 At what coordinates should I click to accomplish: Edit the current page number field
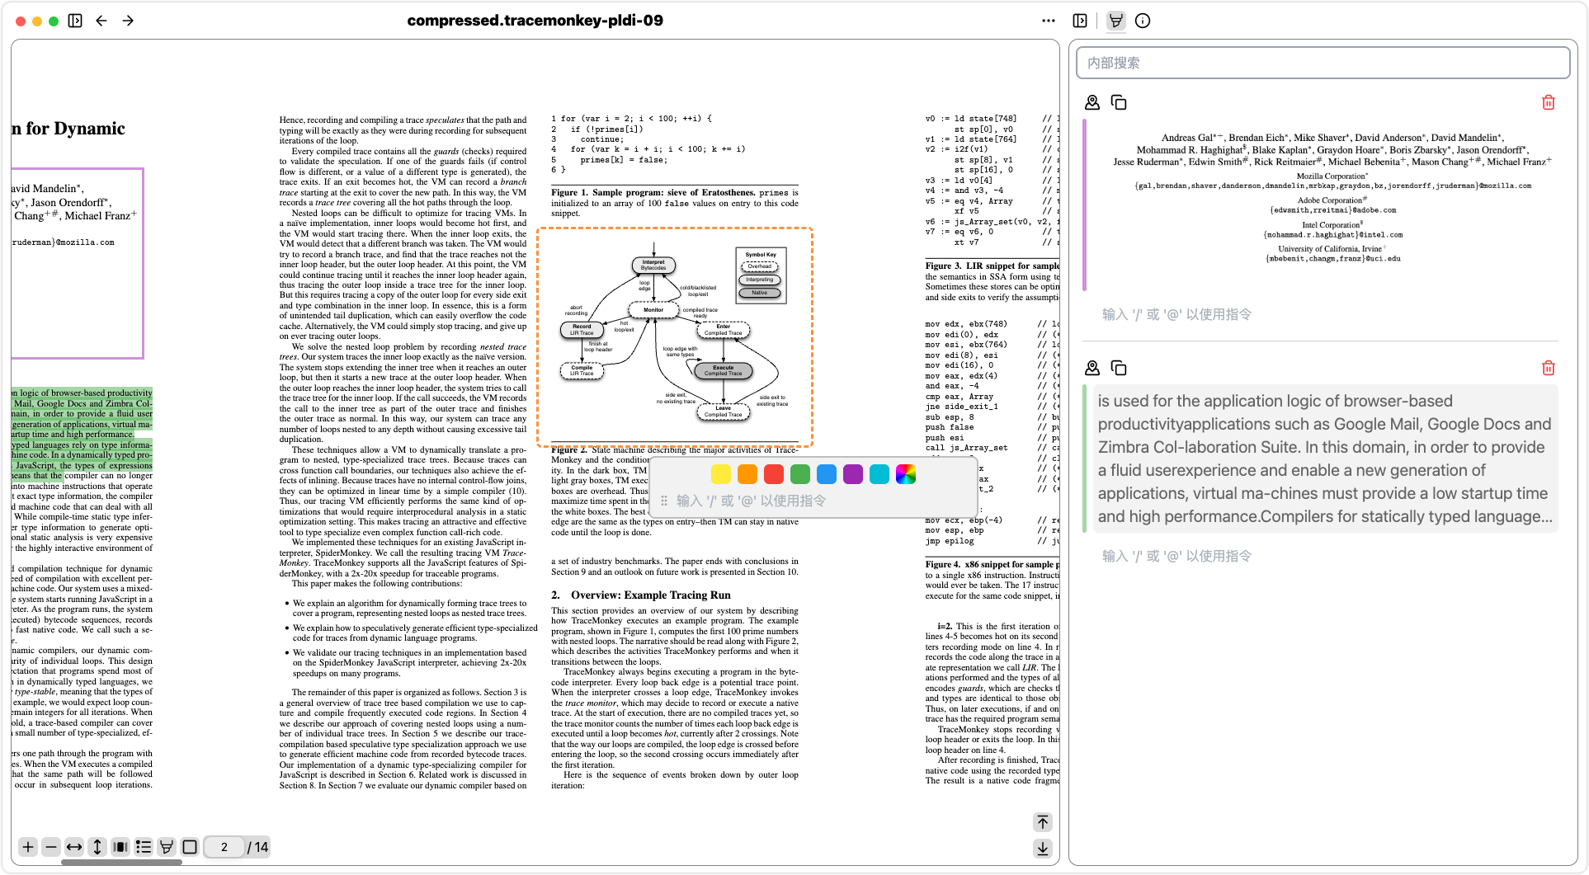(224, 847)
